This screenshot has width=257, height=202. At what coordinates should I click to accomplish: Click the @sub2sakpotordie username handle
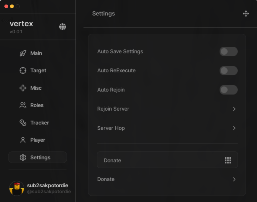[49, 192]
